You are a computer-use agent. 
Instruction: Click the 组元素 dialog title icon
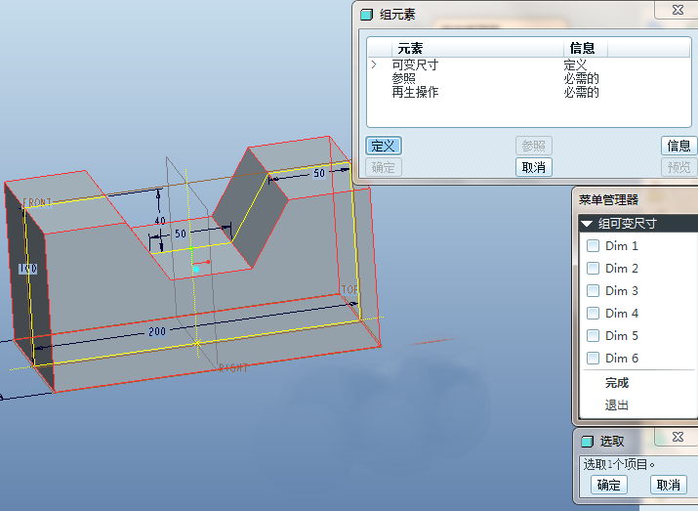click(x=366, y=14)
